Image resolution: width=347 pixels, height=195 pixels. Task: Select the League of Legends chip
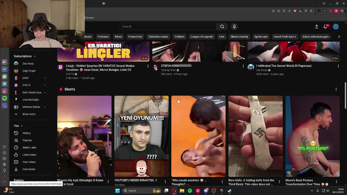(x=202, y=37)
